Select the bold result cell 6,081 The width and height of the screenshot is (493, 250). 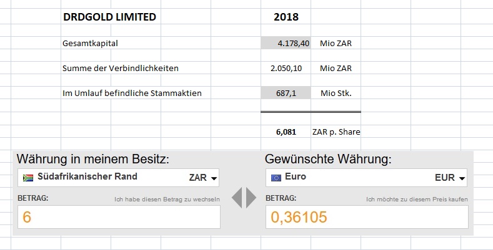286,132
